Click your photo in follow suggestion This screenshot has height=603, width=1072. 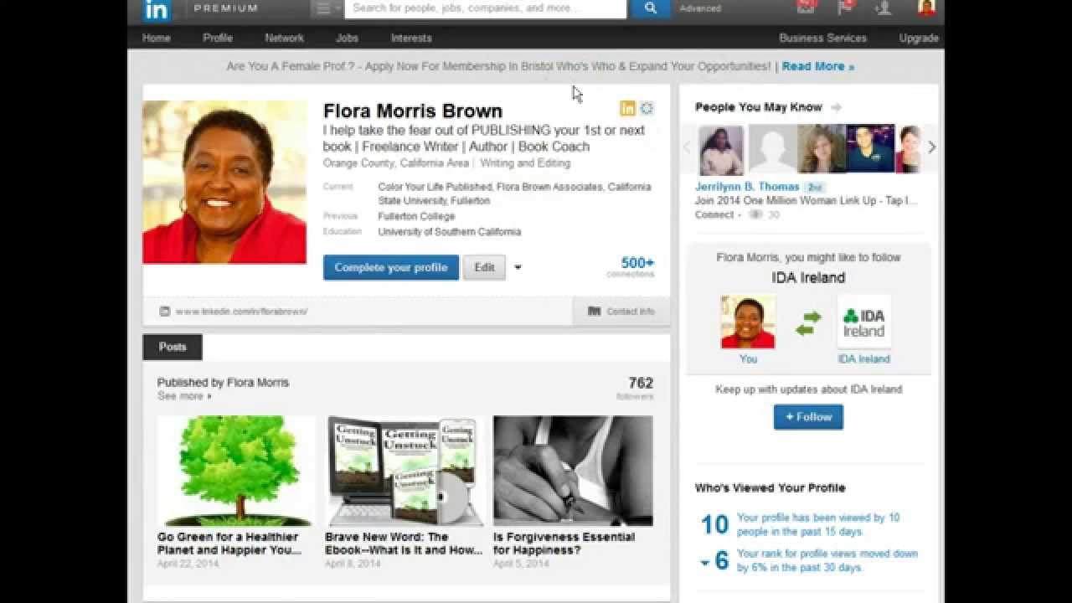(x=748, y=322)
